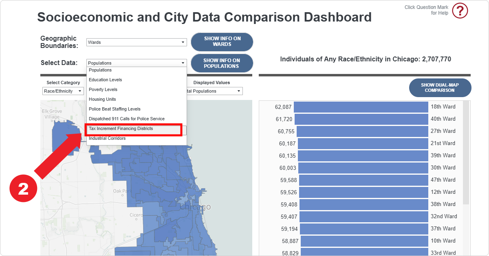The height and width of the screenshot is (256, 489).
Task: Click the 18th Ward bar in chart
Action: click(x=361, y=107)
